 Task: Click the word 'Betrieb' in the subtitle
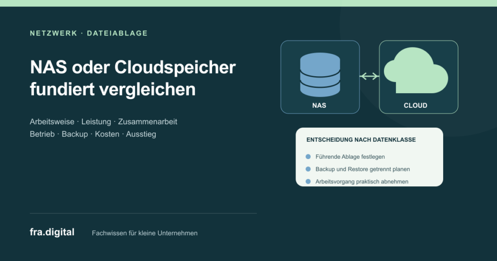[x=42, y=134]
